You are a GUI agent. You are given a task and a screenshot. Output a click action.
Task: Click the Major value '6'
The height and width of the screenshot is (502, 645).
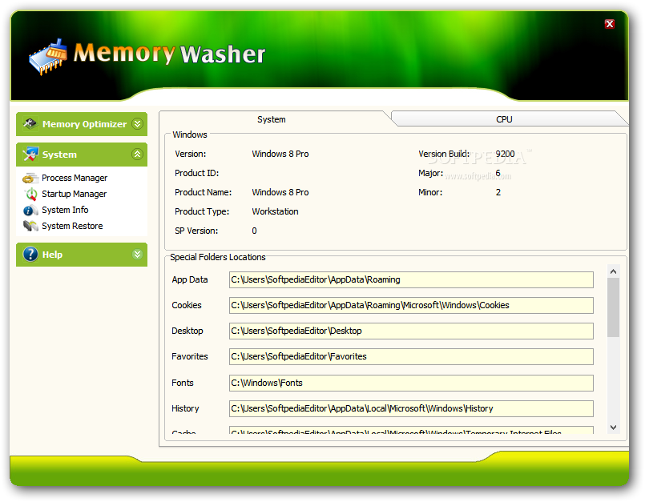click(x=498, y=173)
